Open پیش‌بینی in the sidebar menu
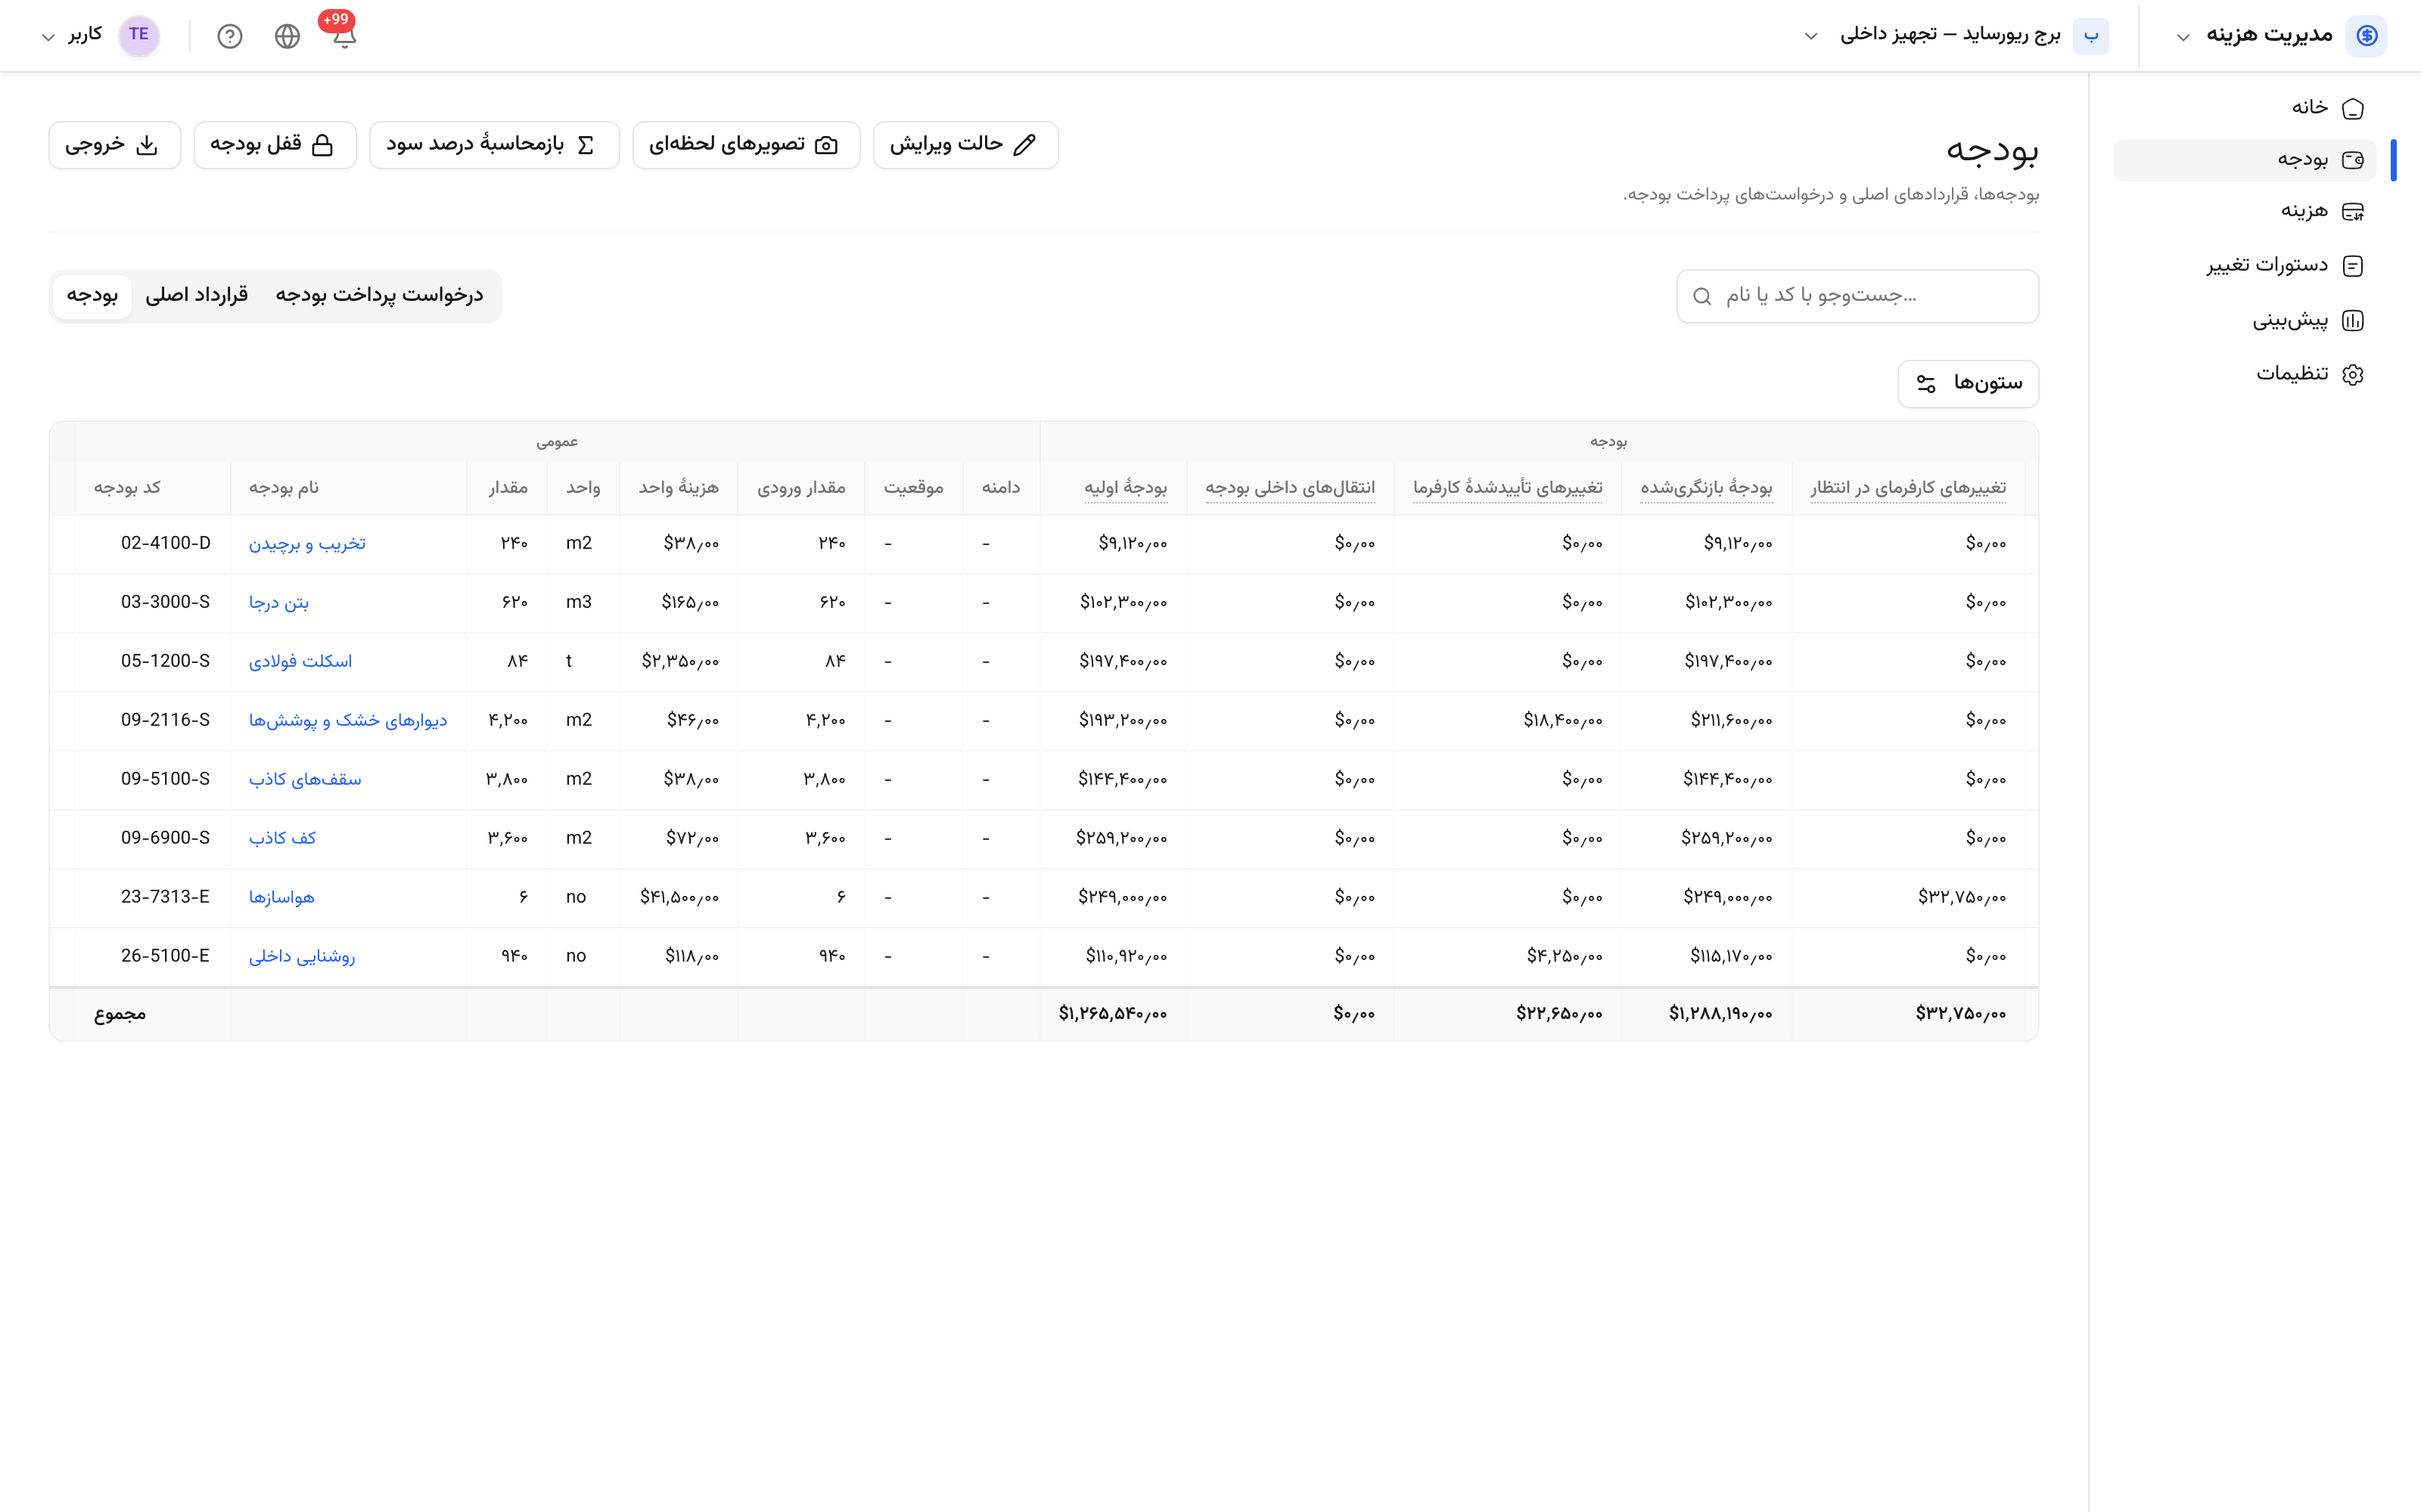 [x=2245, y=321]
